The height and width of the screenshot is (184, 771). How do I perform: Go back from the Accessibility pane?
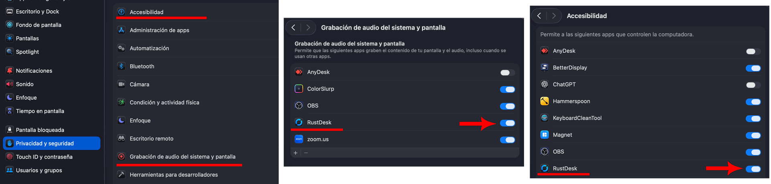tap(539, 16)
